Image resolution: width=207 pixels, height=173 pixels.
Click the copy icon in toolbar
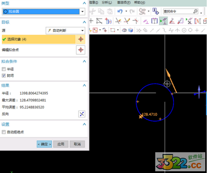(102, 11)
